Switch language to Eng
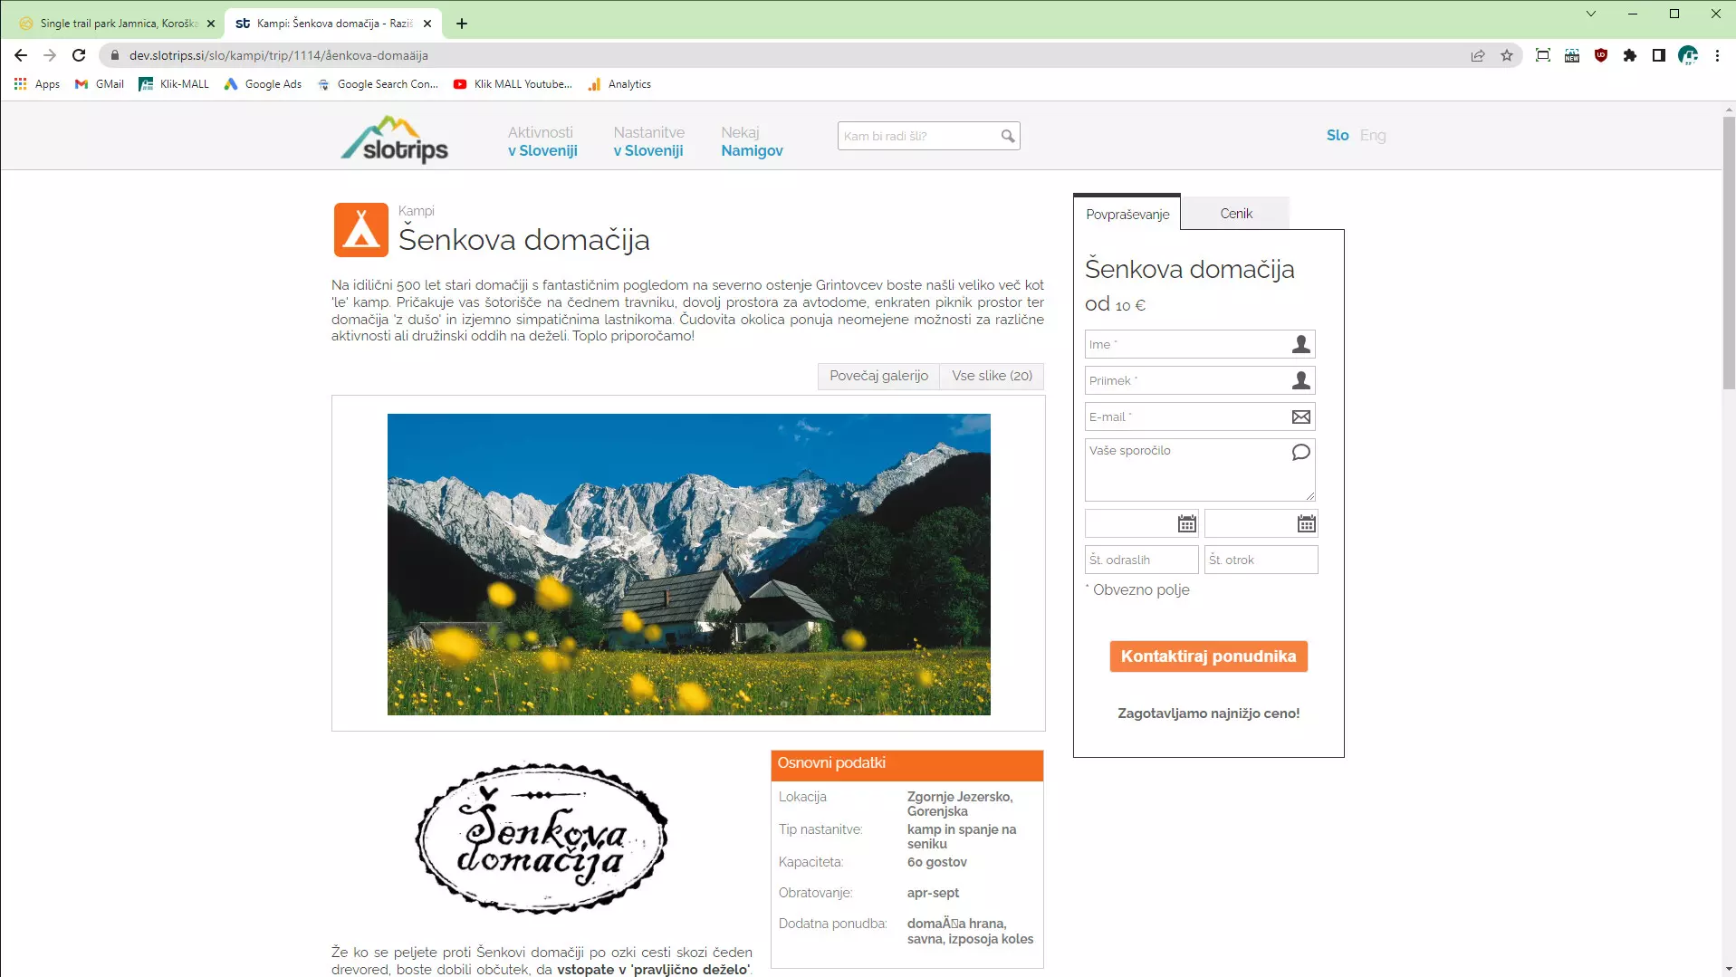This screenshot has height=977, width=1736. click(x=1372, y=135)
